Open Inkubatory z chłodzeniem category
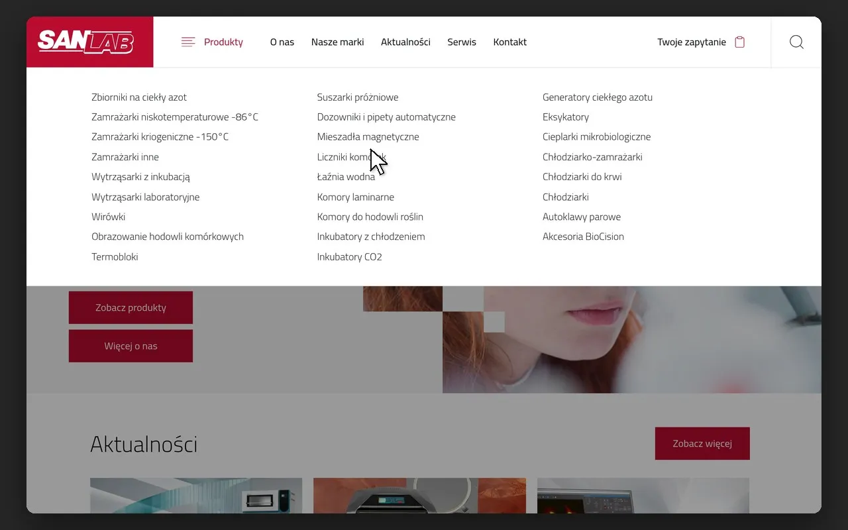This screenshot has height=530, width=848. click(x=371, y=237)
